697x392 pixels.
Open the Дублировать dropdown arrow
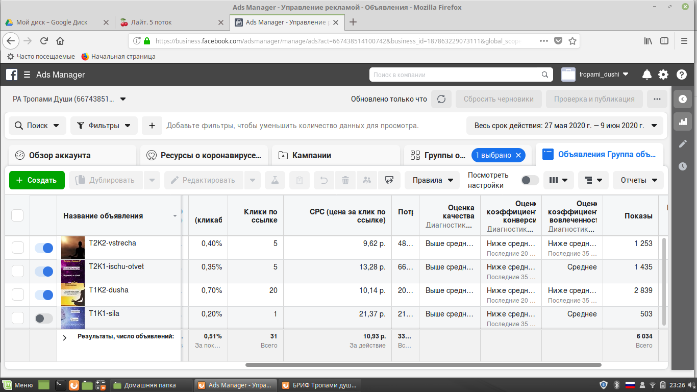click(x=152, y=180)
